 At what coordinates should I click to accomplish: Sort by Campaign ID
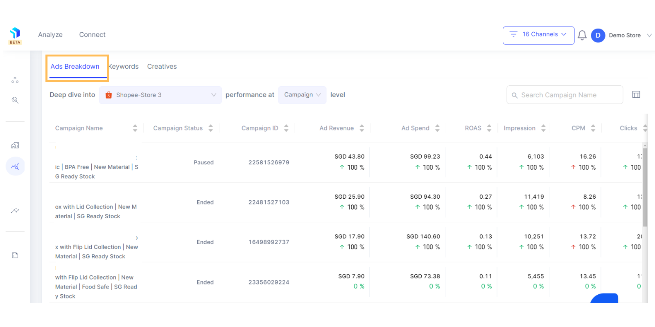tap(286, 128)
